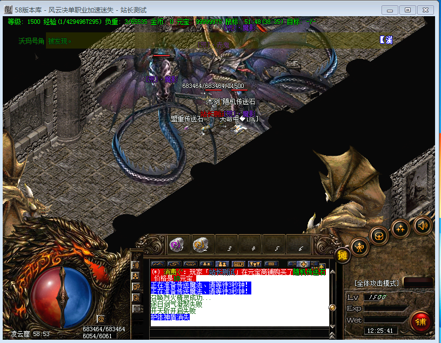Click the X icon left of the plus button
The image size is (441, 343).
click(293, 264)
